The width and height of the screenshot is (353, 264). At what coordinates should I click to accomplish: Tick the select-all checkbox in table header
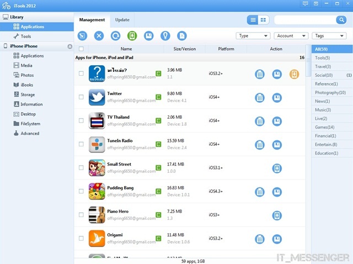tap(81, 49)
